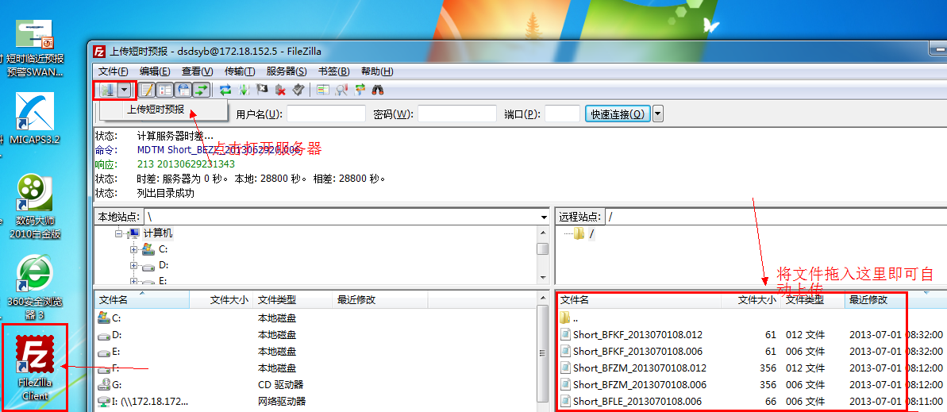947x412 pixels.
Task: Open the quickconnect history arrow
Action: point(658,114)
